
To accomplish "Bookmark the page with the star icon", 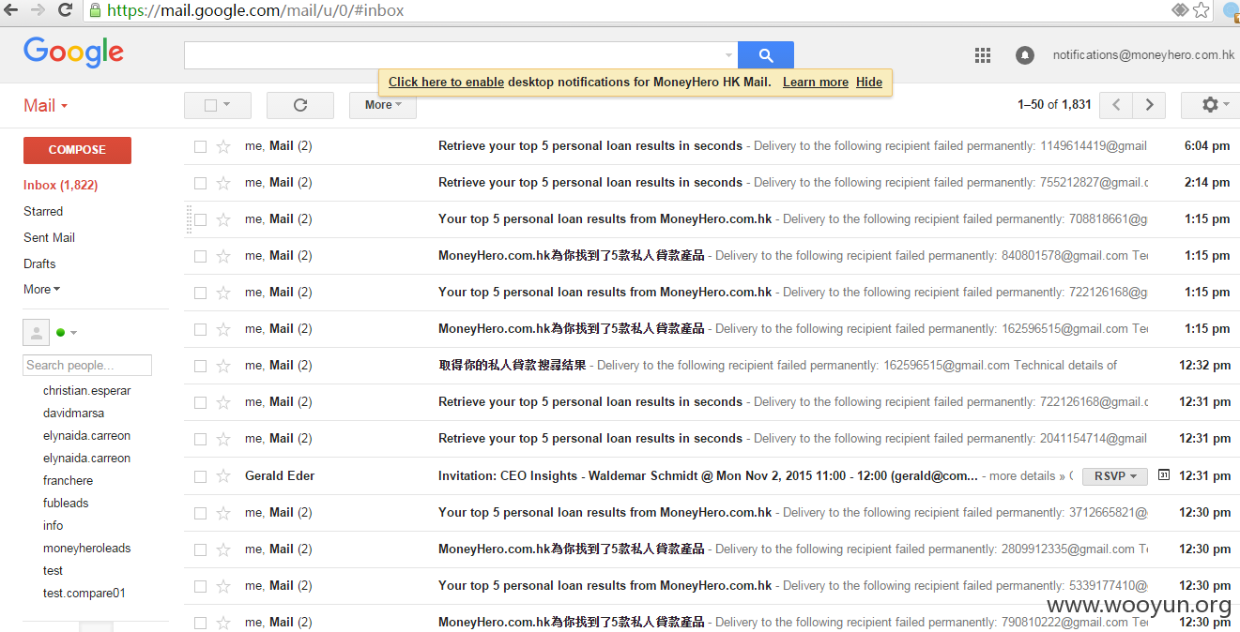I will click(x=1202, y=10).
